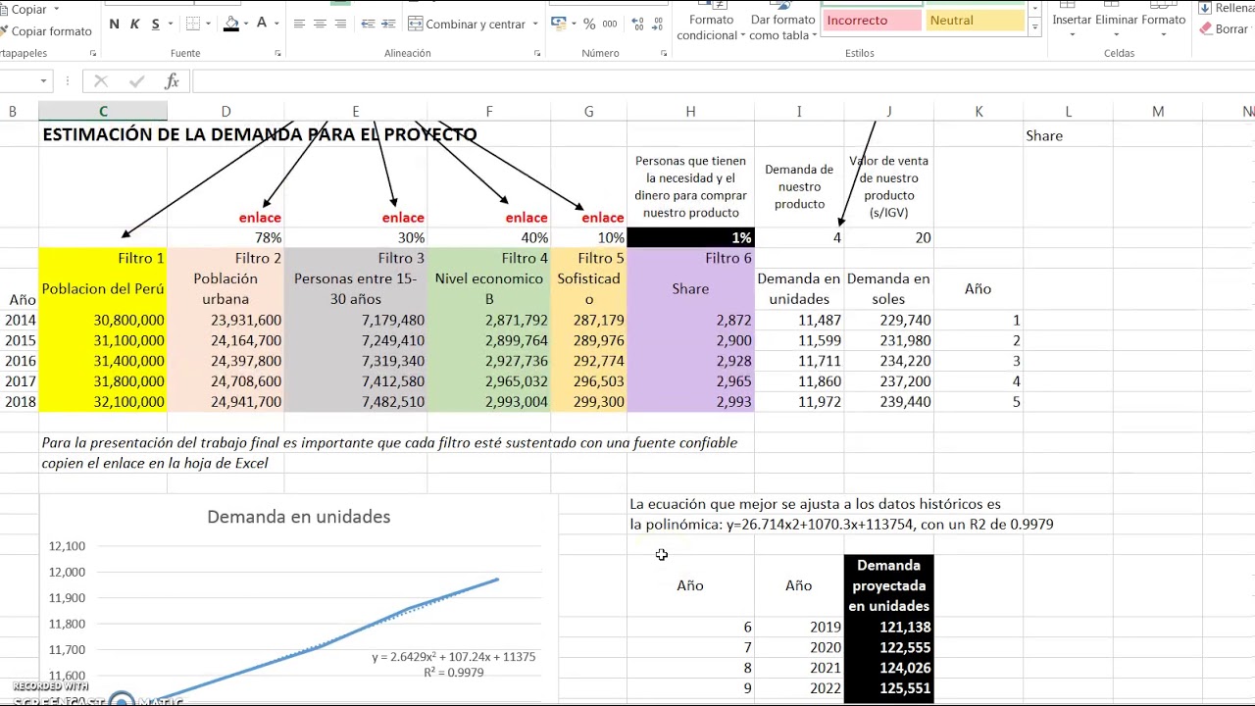
Task: Click Demanda en unidades chart title
Action: [x=299, y=517]
